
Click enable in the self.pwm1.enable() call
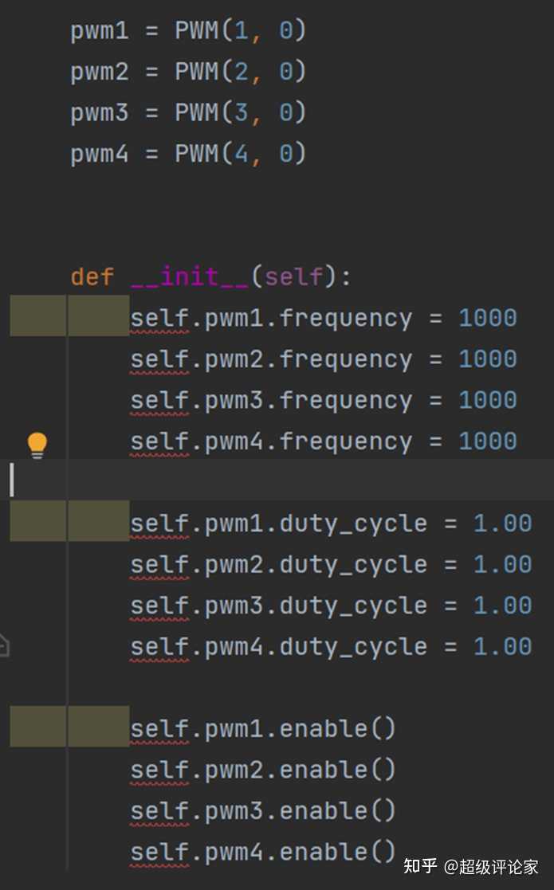323,729
